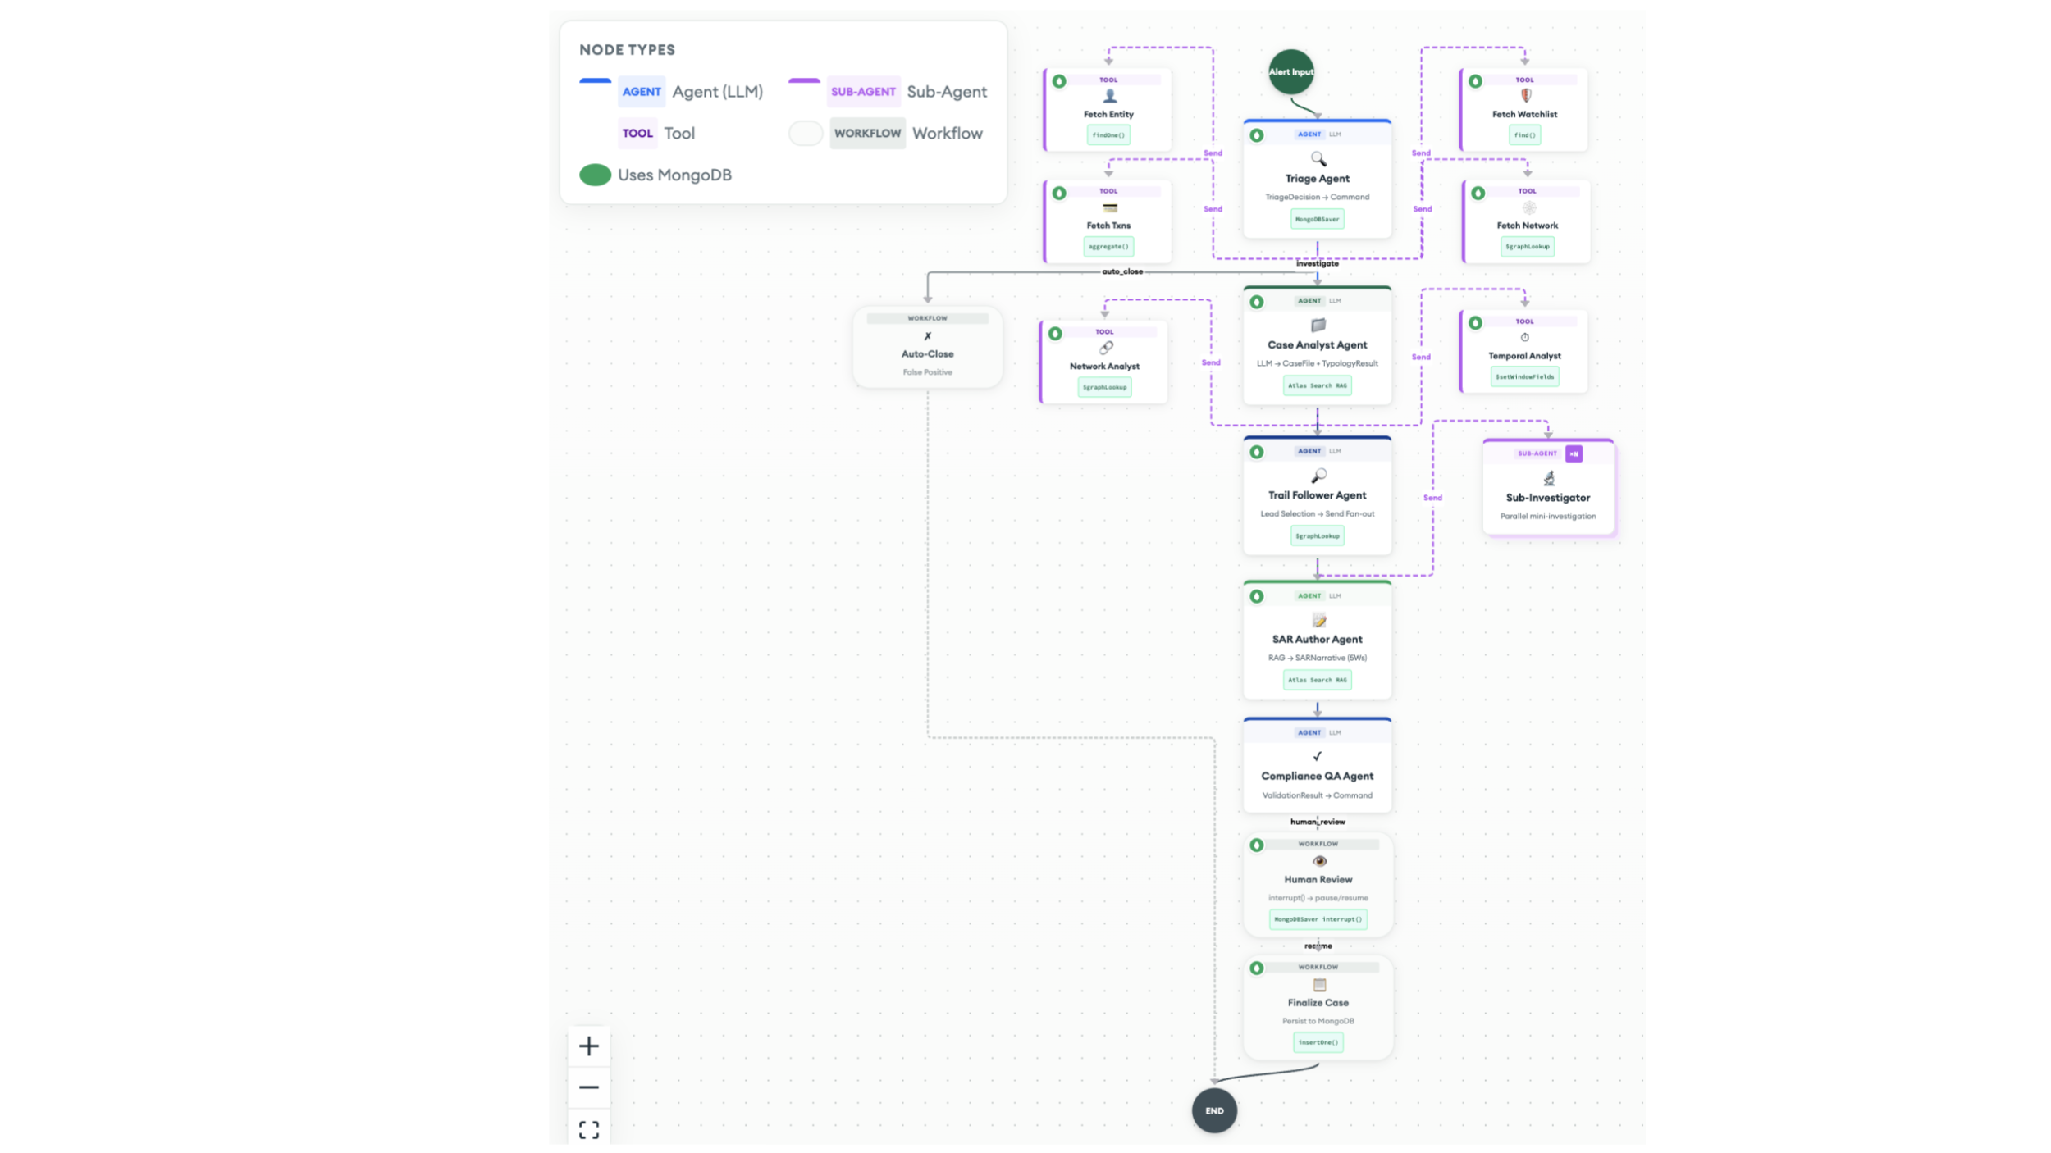
Task: Click the purple Sub-Agent legend line swatch
Action: click(804, 80)
